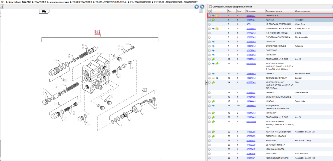Open part number link 87350419
The image size is (333, 161).
pos(251,154)
